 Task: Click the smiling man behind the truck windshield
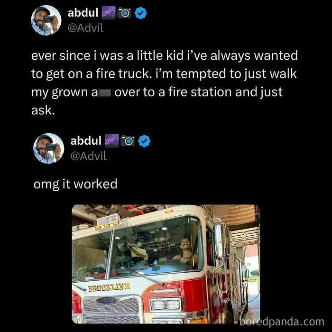(186, 252)
